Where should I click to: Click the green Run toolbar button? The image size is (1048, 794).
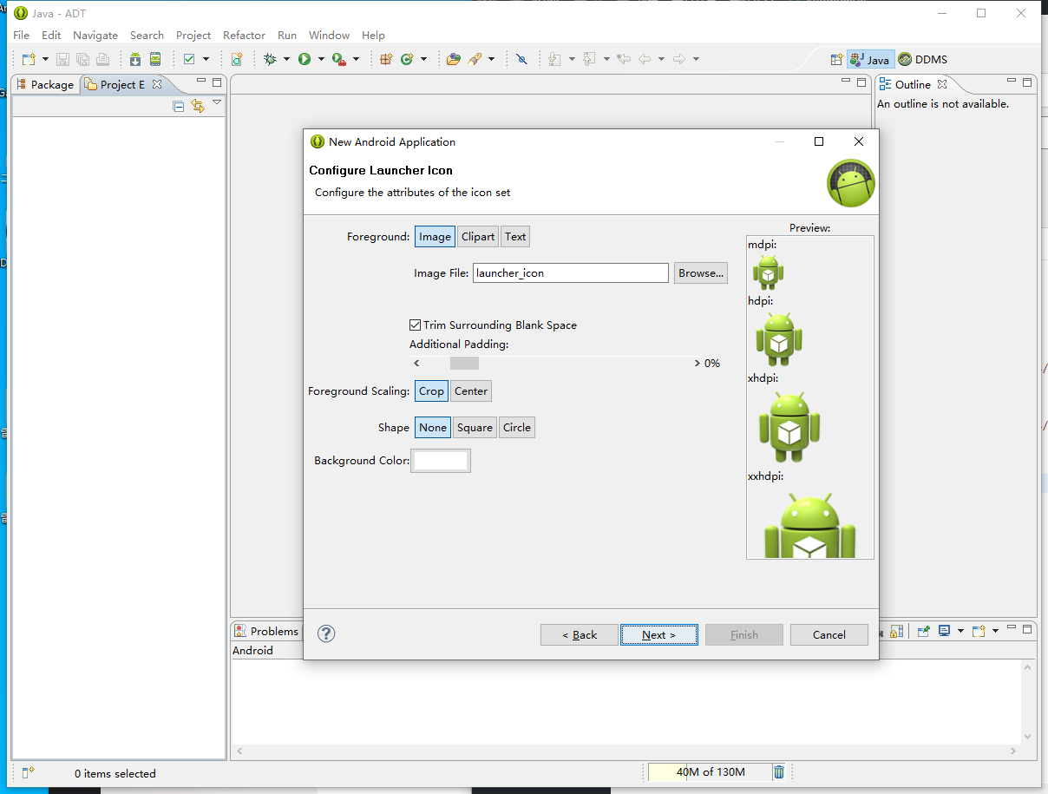pyautogui.click(x=305, y=59)
